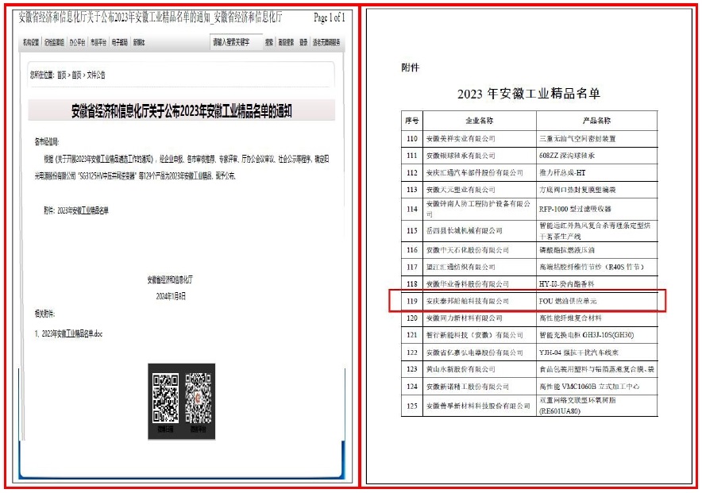The height and width of the screenshot is (493, 702).
Task: Click the 'Page 1 of 1' header text
Action: pos(329,17)
